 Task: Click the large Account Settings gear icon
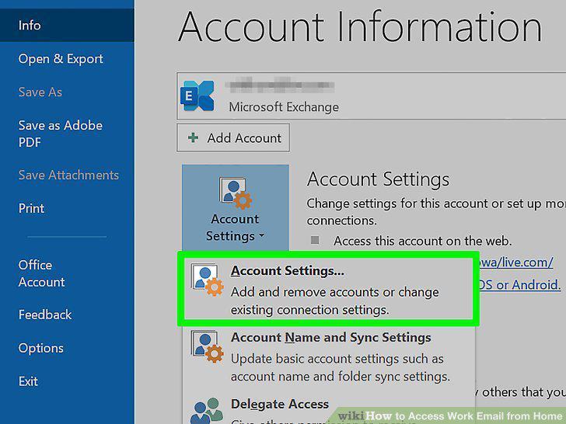tap(235, 193)
